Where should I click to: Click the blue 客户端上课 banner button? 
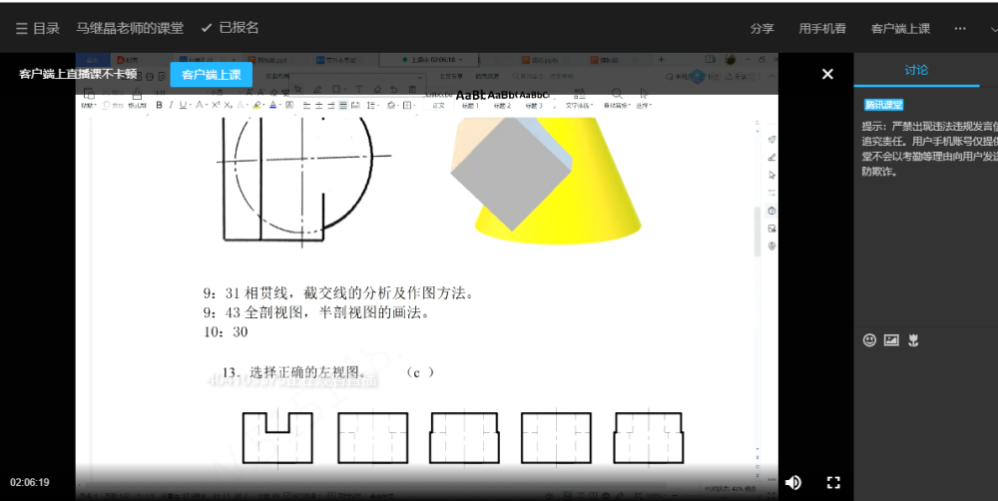pos(211,75)
